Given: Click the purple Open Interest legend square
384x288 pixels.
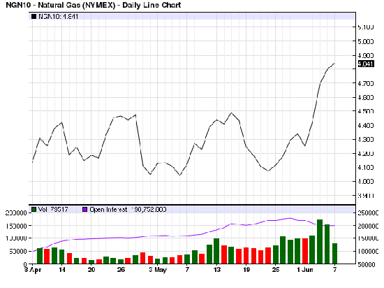Looking at the screenshot, I should pos(84,209).
